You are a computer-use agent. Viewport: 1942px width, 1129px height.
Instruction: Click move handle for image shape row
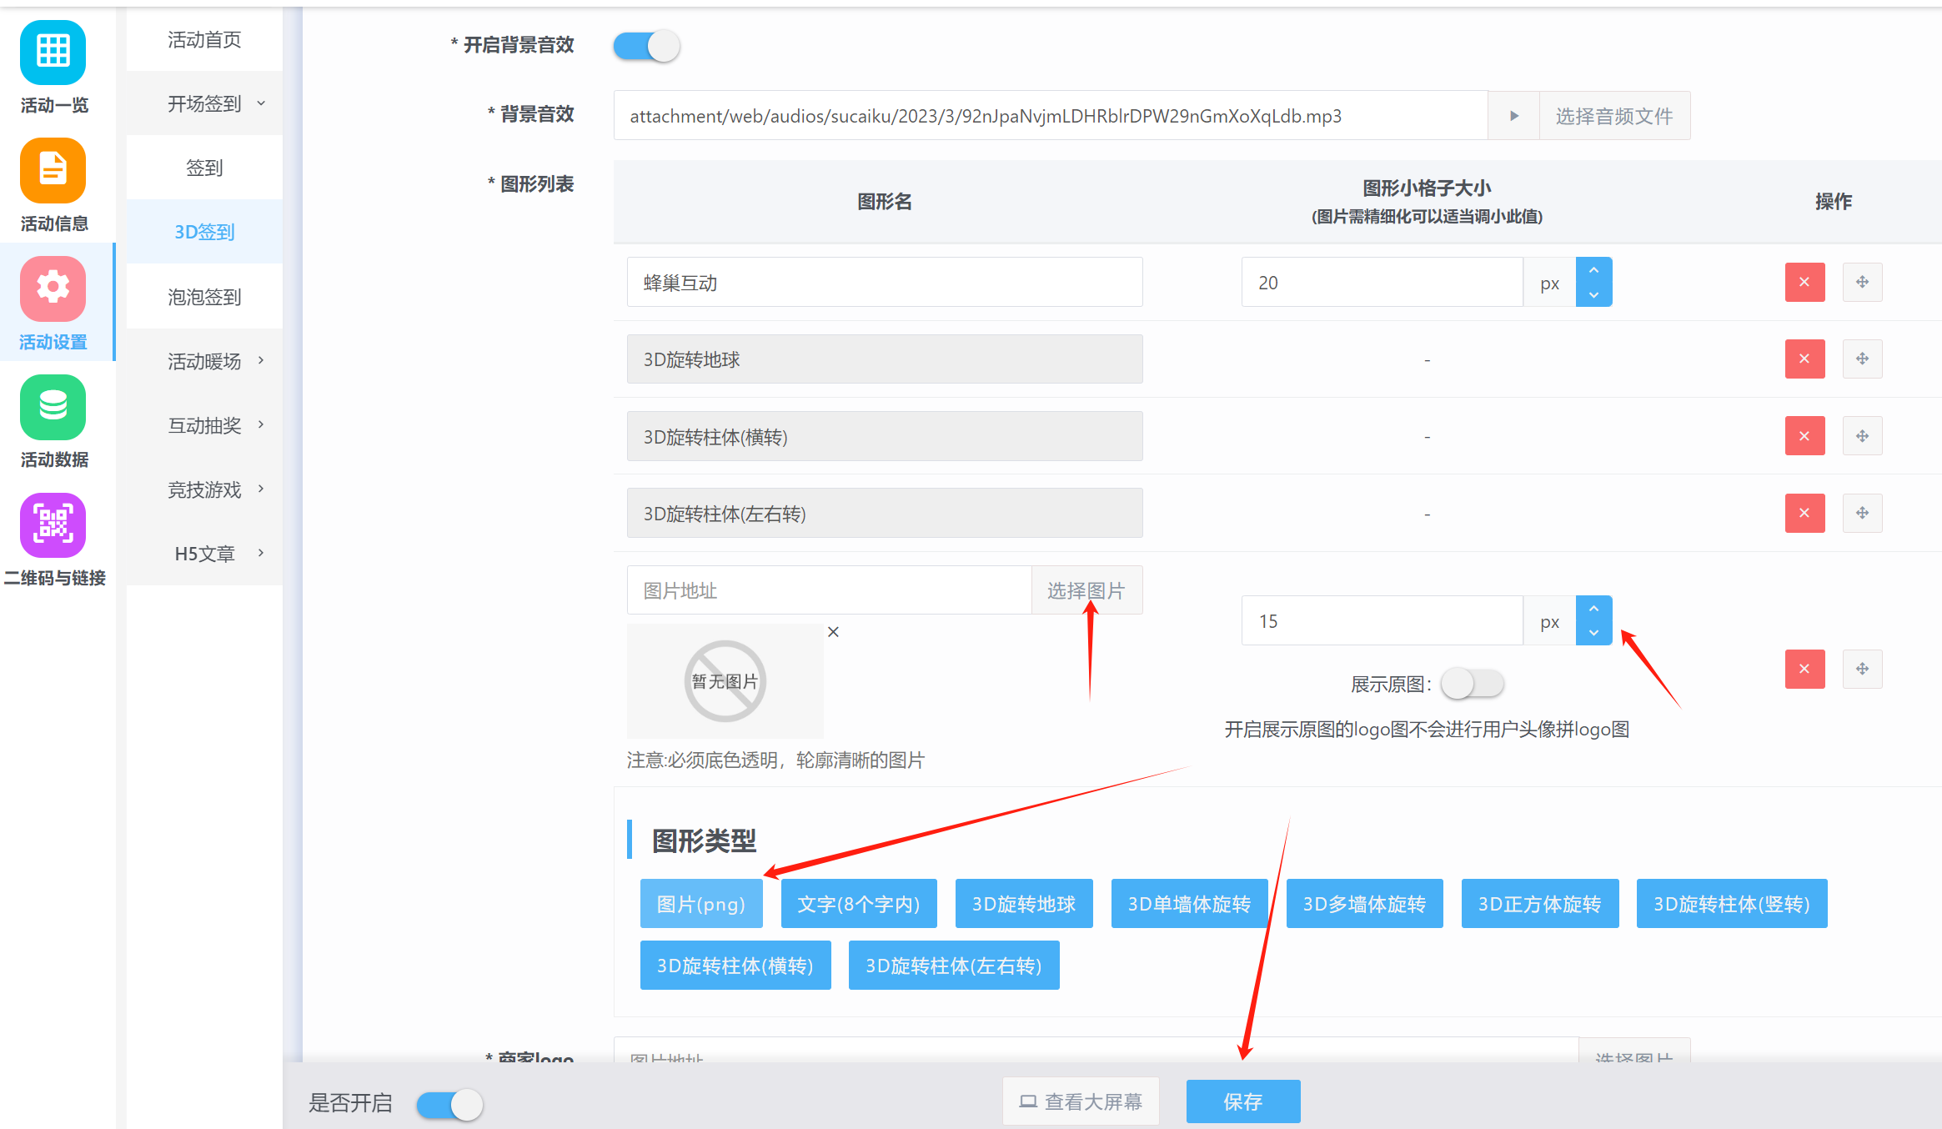pyautogui.click(x=1862, y=669)
